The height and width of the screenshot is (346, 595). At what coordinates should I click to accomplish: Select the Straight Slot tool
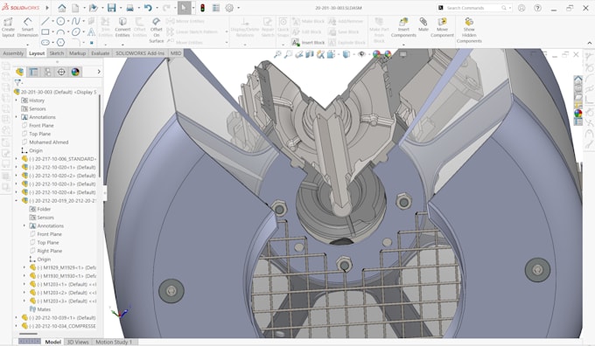coord(45,43)
